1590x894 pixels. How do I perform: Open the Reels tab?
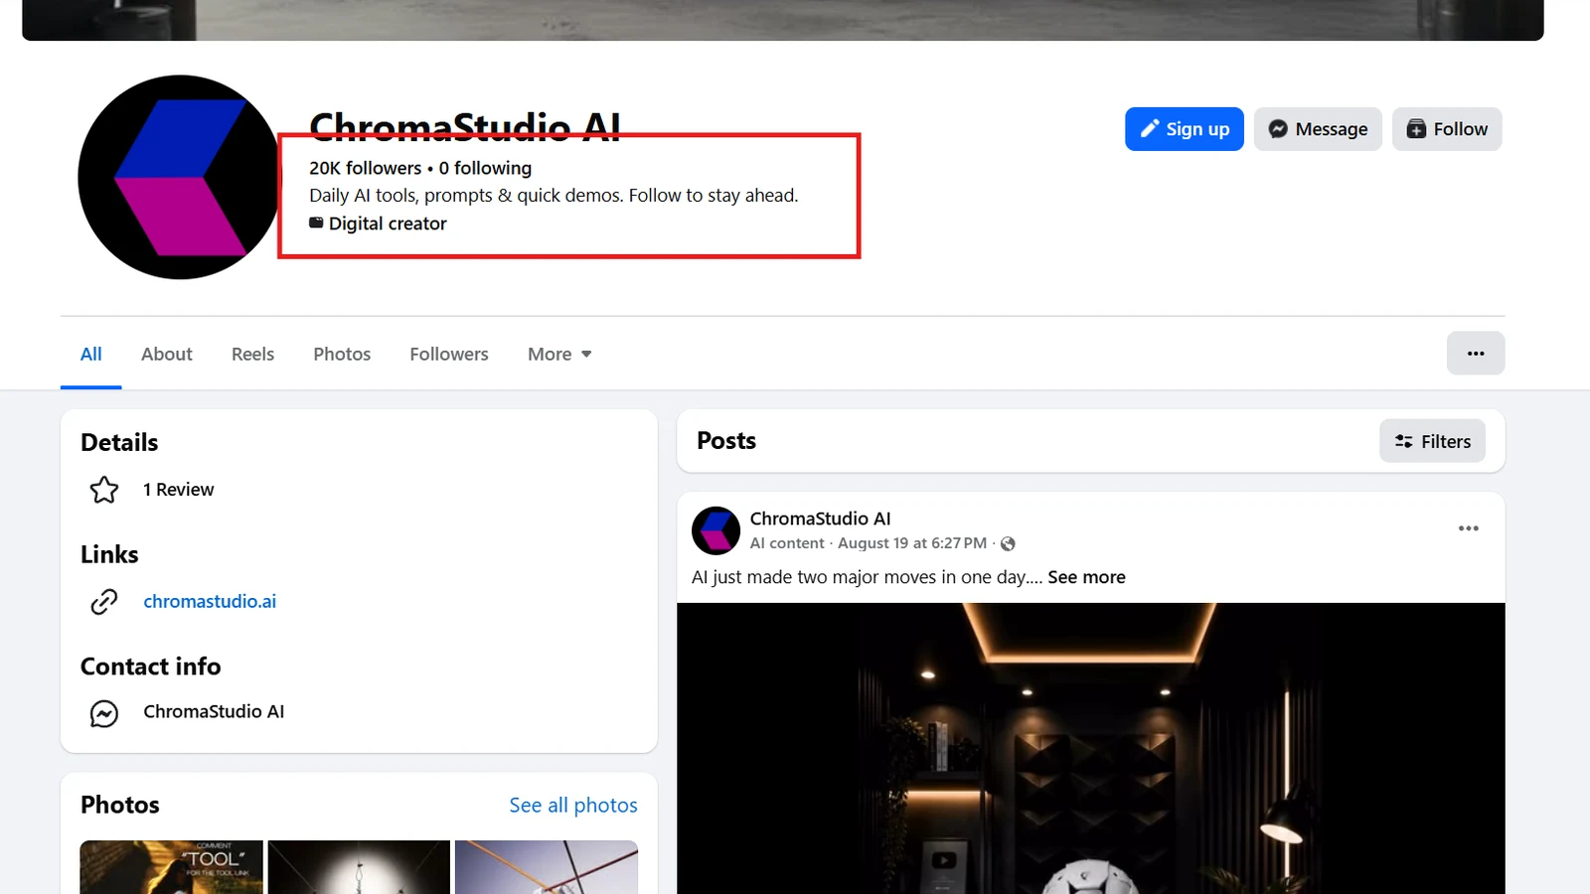[252, 355]
